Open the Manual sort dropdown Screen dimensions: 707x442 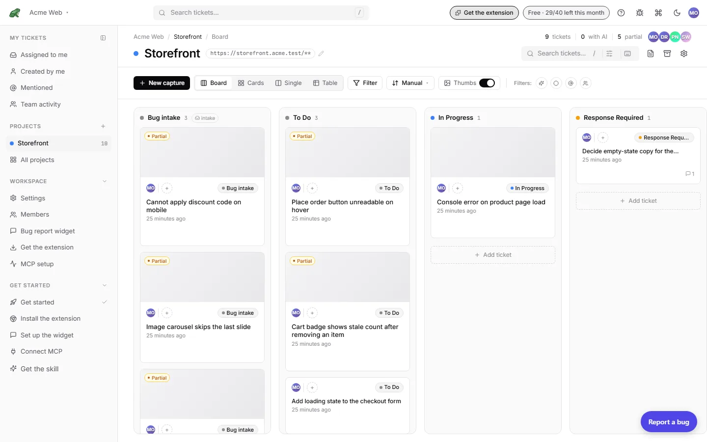pos(410,83)
